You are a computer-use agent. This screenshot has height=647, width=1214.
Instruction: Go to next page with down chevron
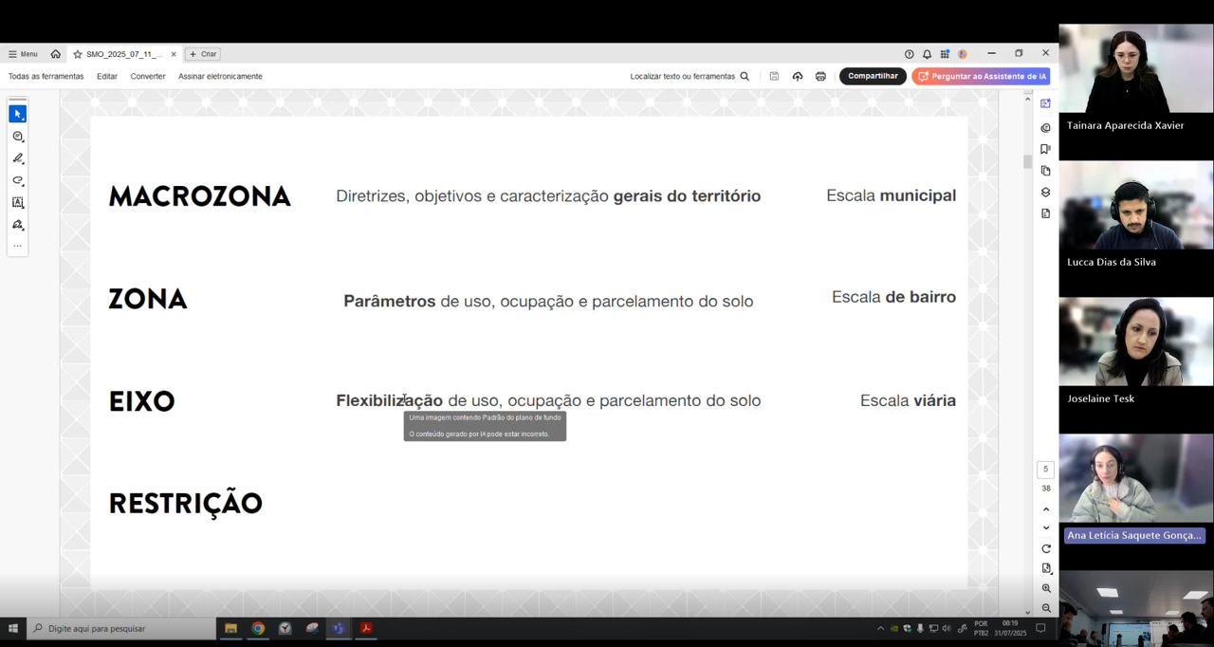point(1046,528)
